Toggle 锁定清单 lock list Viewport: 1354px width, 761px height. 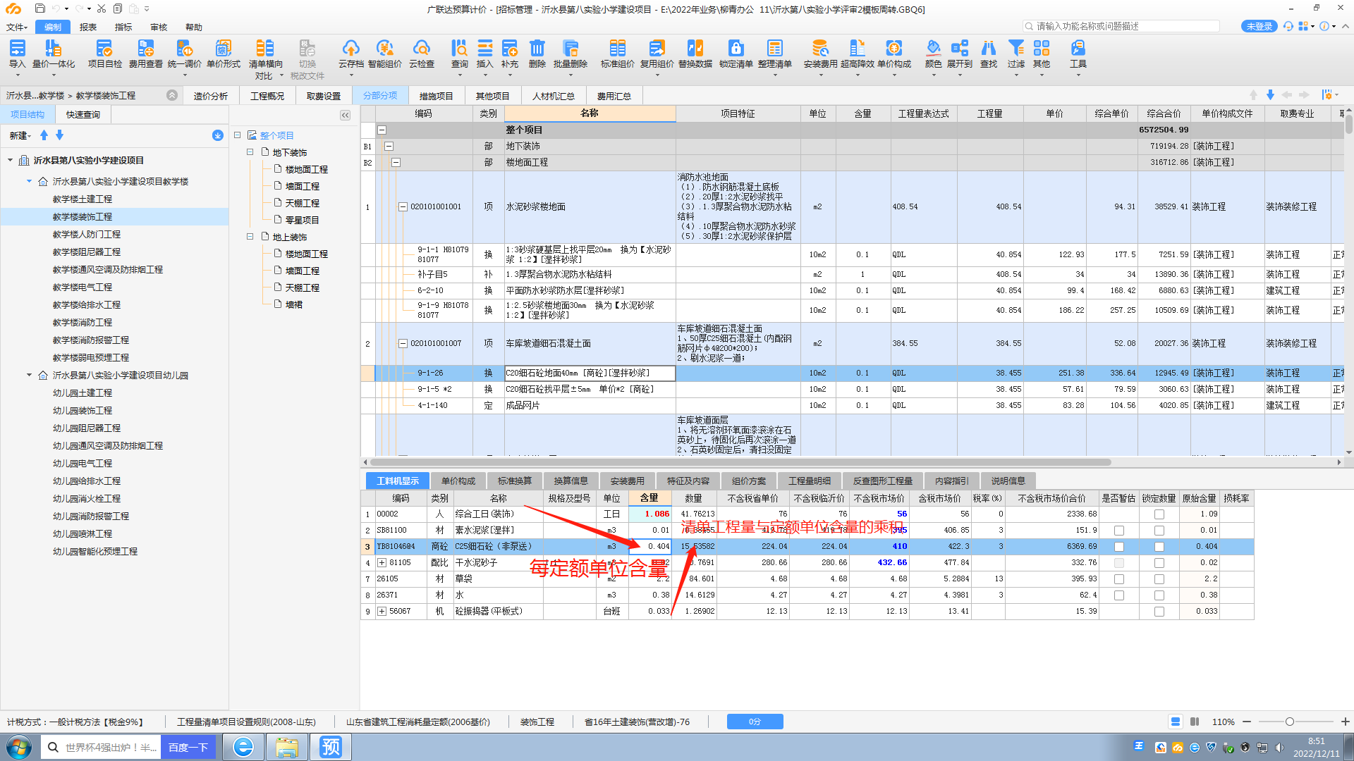736,54
